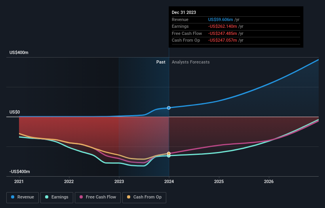The height and width of the screenshot is (208, 325).
Task: Click the Free Cash Flow label in tooltip
Action: tap(187, 33)
